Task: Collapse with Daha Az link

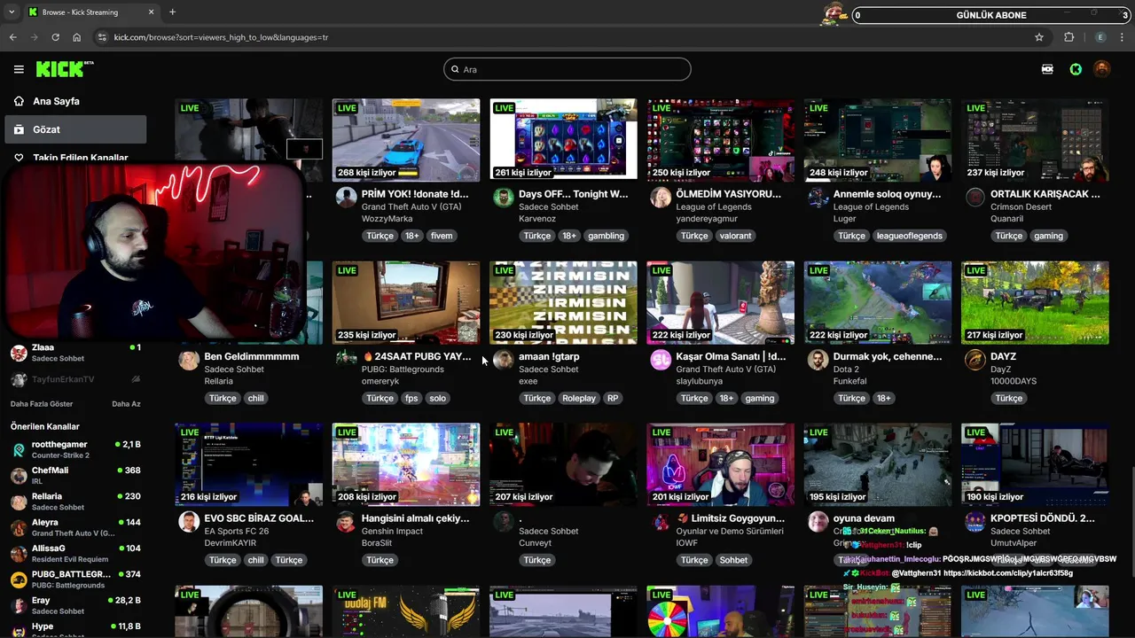Action: (126, 404)
